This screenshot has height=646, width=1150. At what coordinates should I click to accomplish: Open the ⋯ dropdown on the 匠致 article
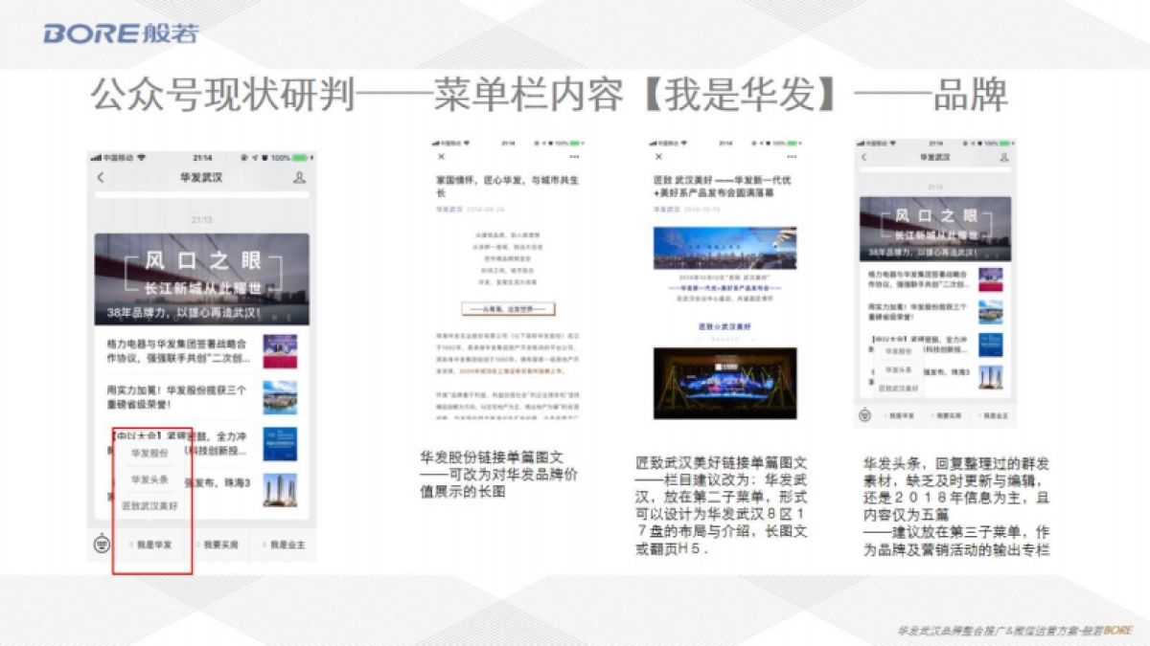(793, 156)
